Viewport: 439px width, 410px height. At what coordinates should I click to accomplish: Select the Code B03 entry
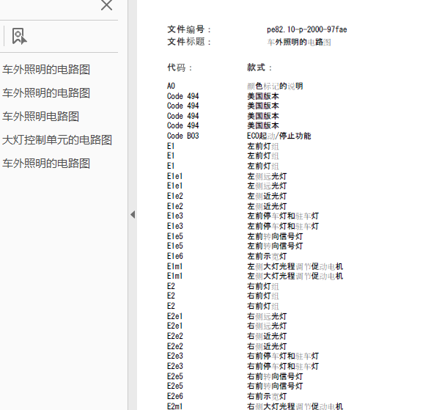tap(183, 136)
